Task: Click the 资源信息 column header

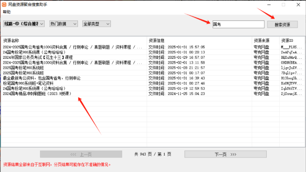Action: (x=157, y=41)
